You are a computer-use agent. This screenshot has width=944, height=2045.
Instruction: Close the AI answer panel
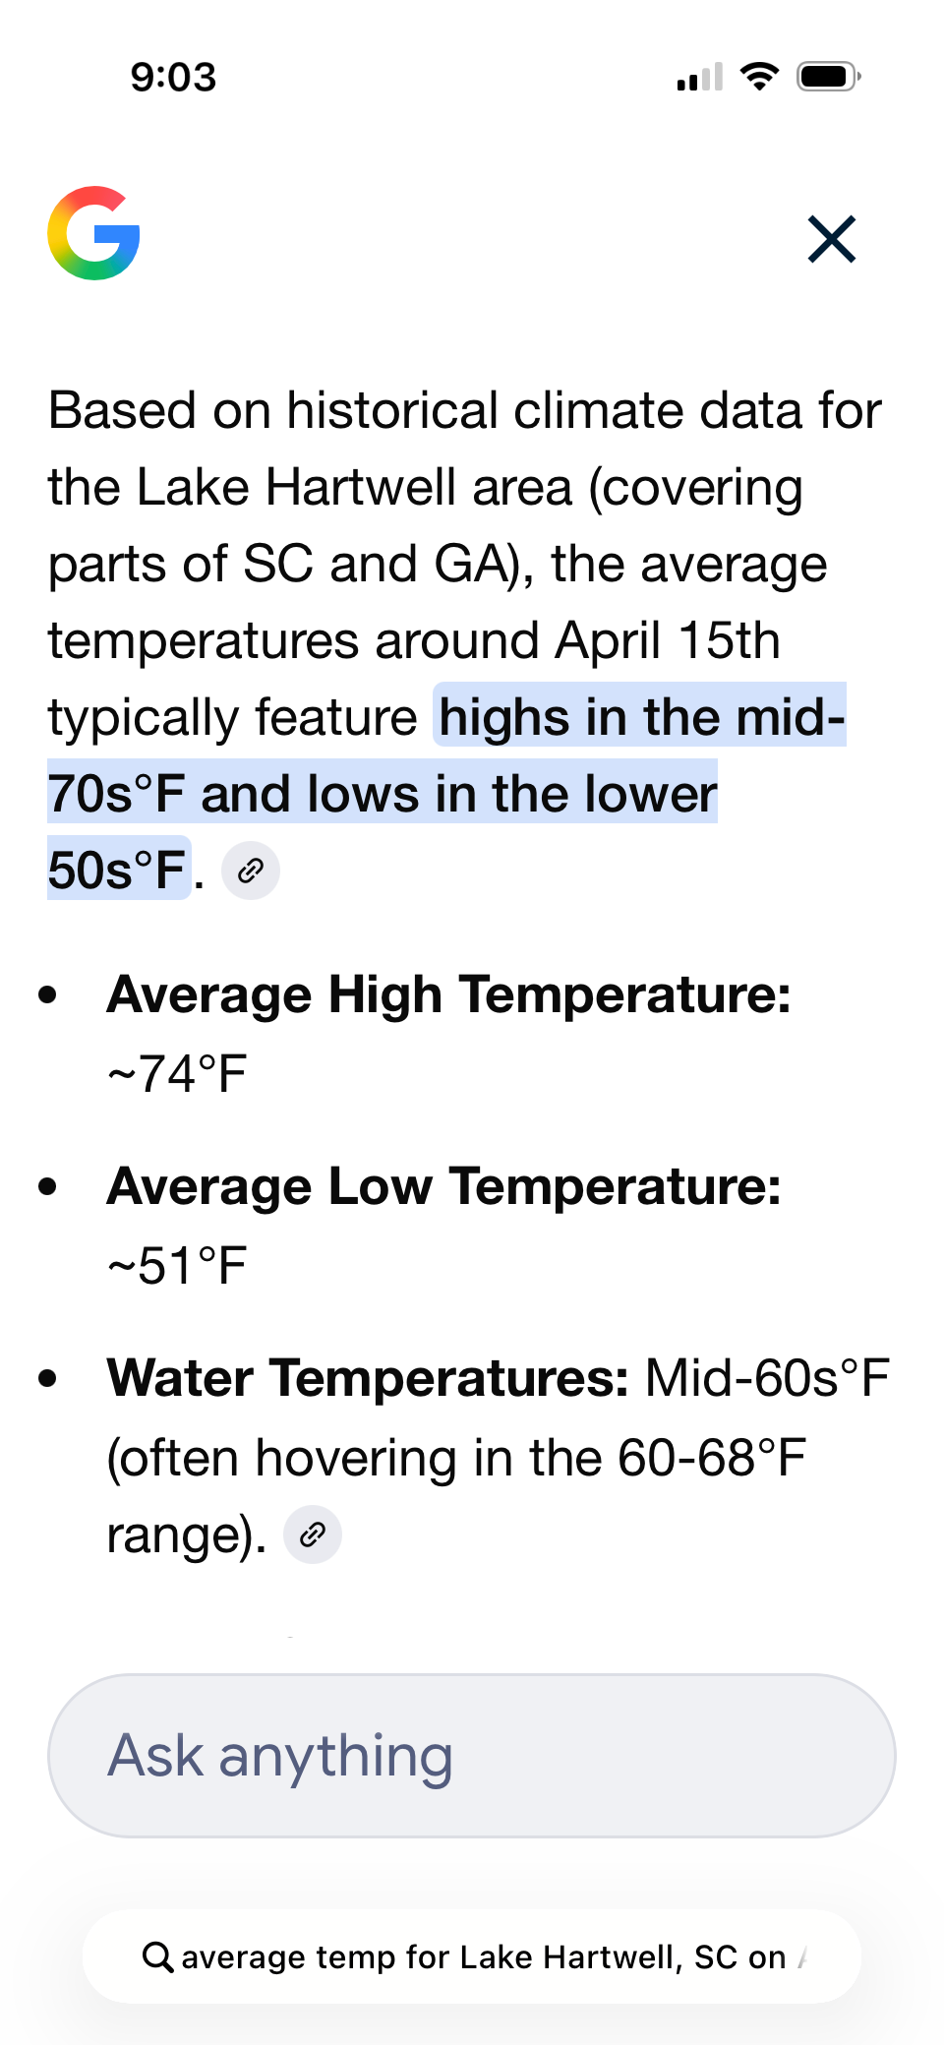[832, 239]
